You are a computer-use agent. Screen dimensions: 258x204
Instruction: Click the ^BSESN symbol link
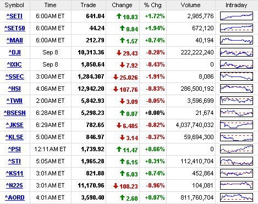pos(15,113)
